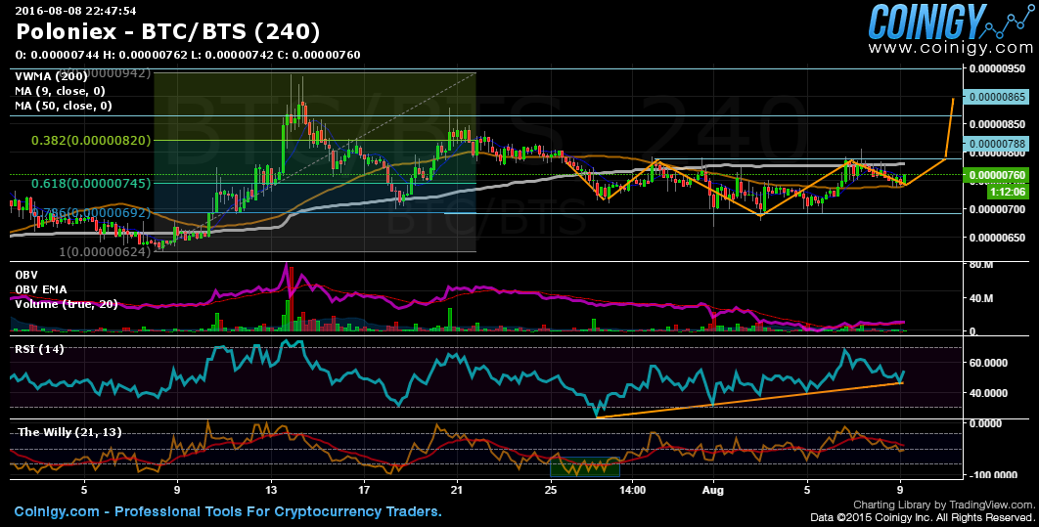Select the VWMA (200) indicator label
The height and width of the screenshot is (527, 1039).
point(51,76)
